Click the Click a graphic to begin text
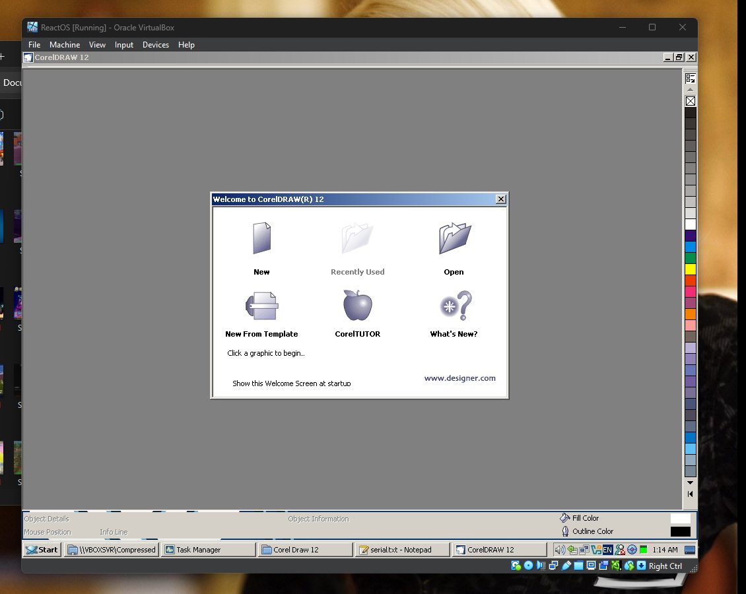746x594 pixels. (266, 353)
